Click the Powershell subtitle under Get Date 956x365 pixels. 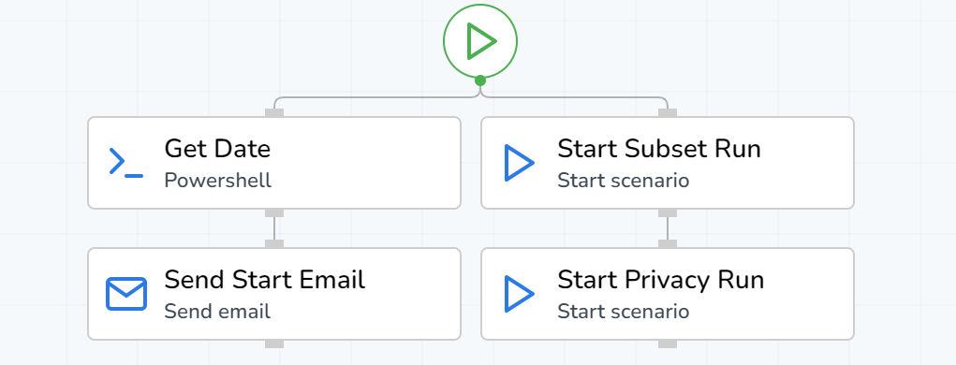[217, 181]
